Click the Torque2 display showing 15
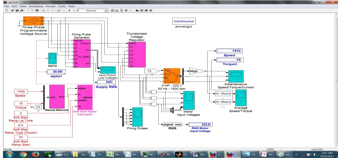 tap(230, 60)
